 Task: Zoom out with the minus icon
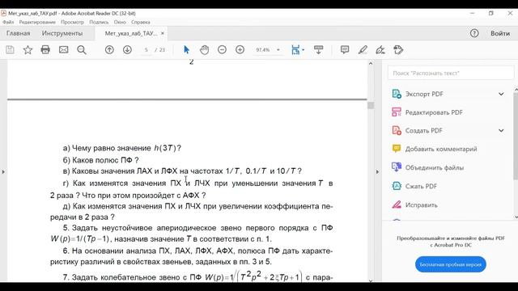click(x=222, y=50)
